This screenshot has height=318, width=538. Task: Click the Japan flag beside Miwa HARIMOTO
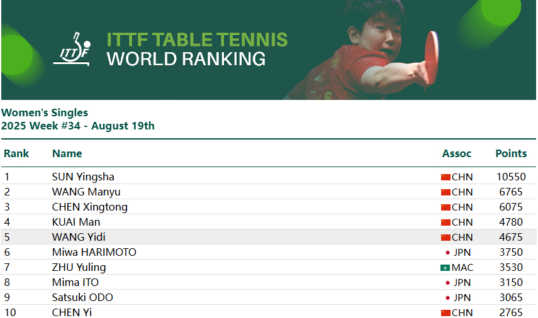pyautogui.click(x=447, y=253)
